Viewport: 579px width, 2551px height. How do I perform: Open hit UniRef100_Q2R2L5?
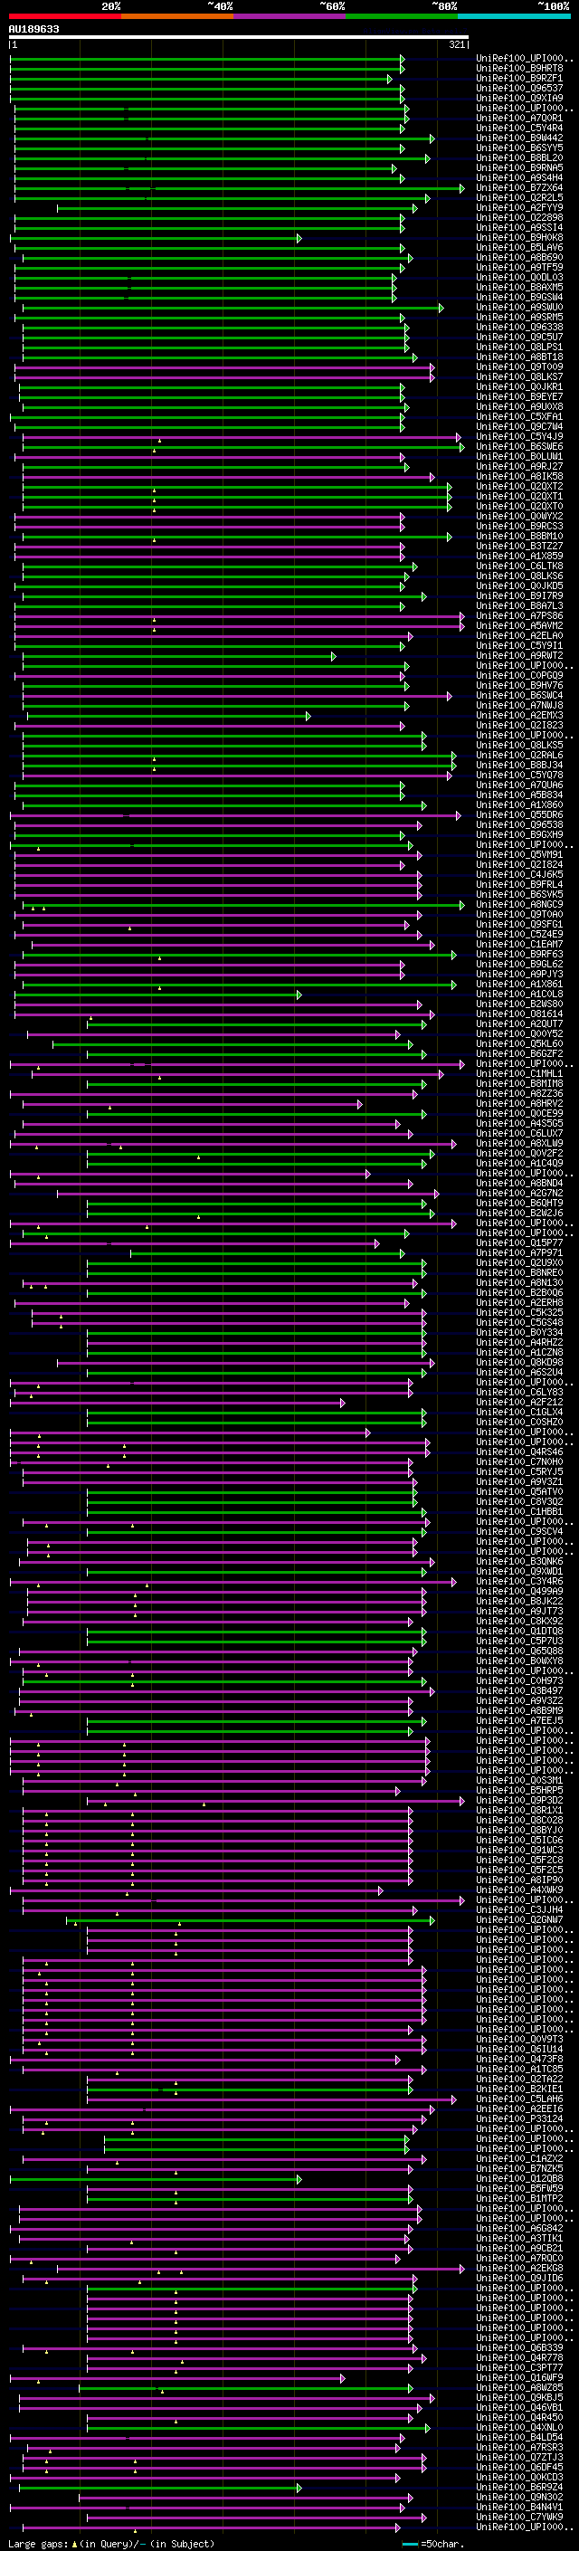coord(519,198)
